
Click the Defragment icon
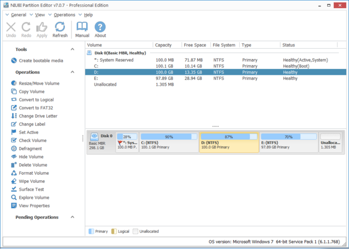(x=14, y=149)
